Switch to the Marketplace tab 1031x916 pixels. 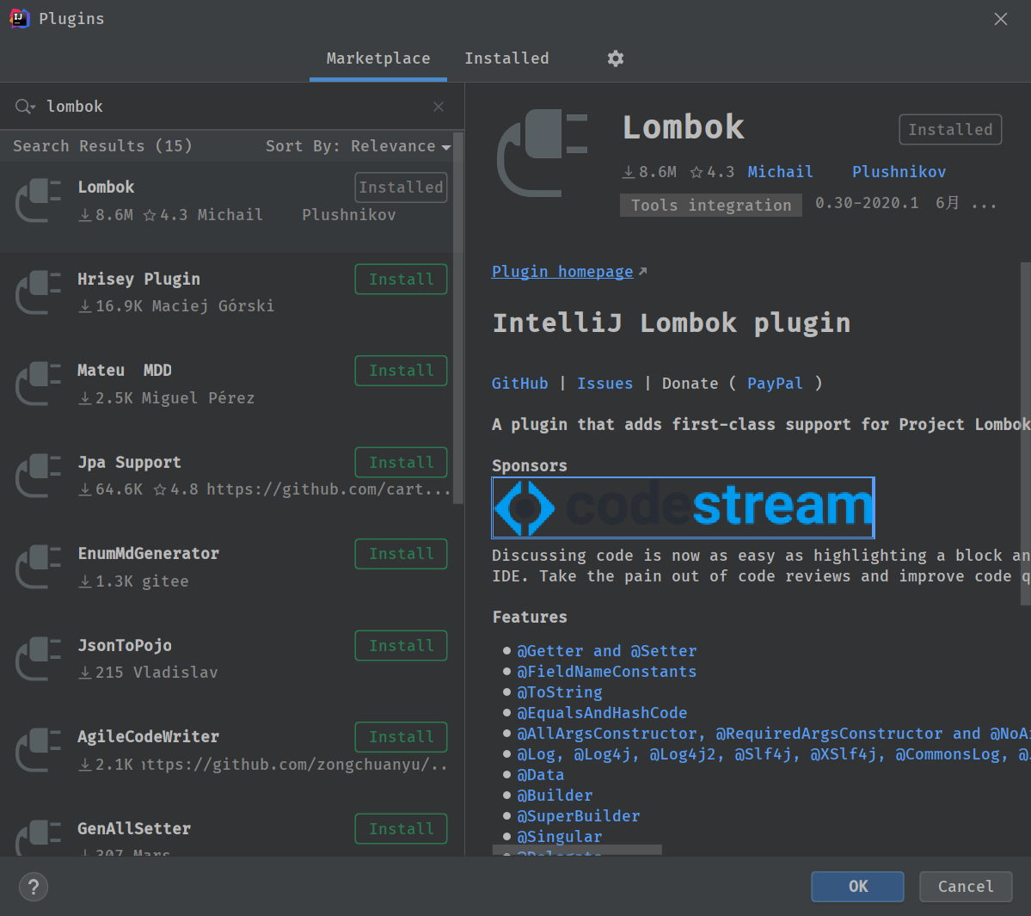coord(378,58)
